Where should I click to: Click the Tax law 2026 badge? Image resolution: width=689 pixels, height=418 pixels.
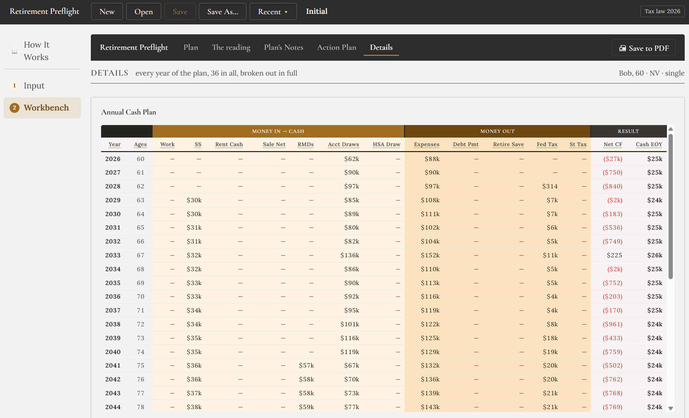point(662,11)
